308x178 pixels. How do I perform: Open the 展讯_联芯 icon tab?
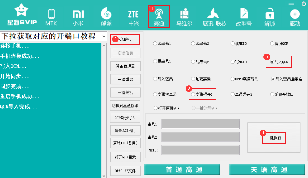click(214, 17)
